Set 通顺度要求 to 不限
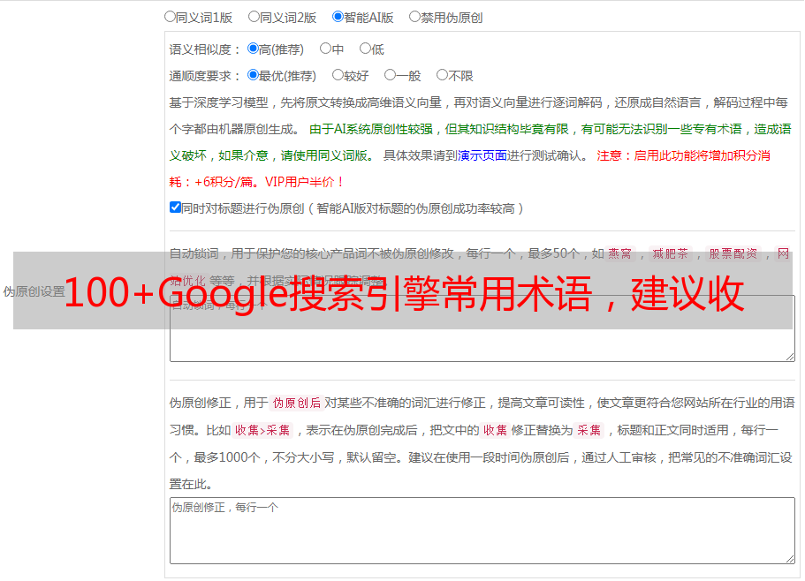The height and width of the screenshot is (581, 805). click(442, 75)
